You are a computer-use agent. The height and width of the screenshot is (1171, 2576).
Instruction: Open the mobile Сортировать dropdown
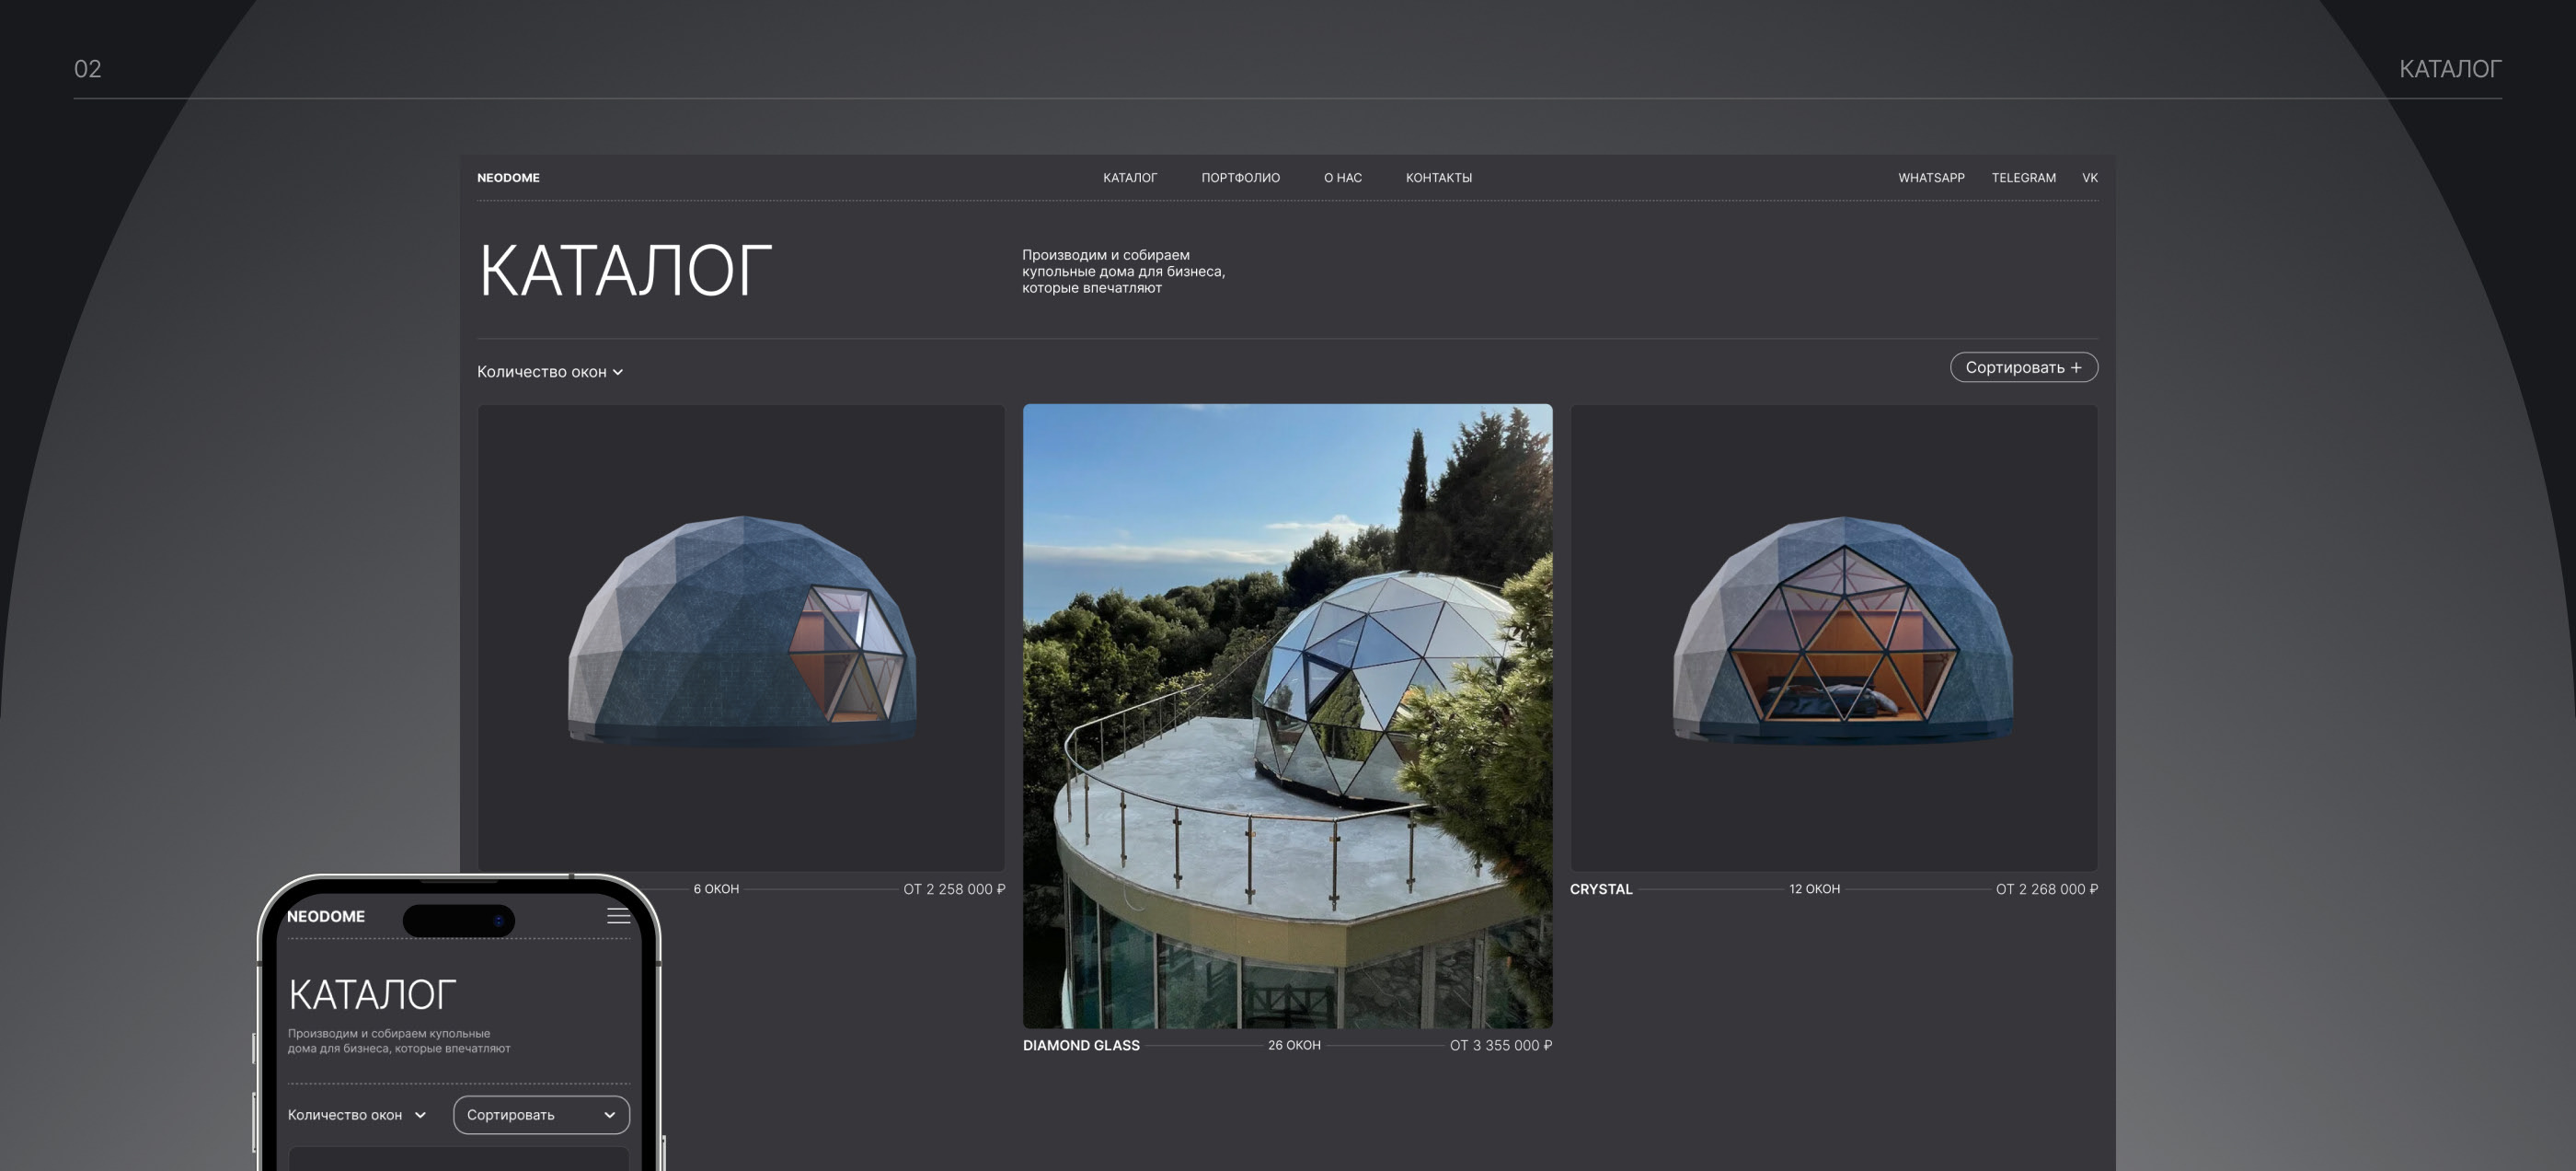(541, 1115)
